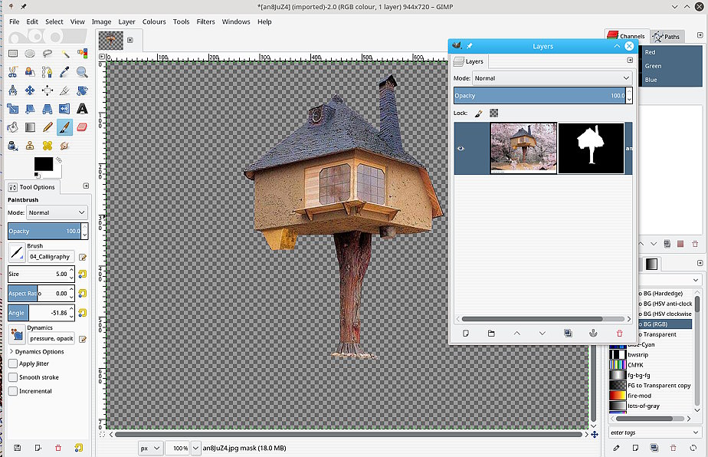The width and height of the screenshot is (708, 457).
Task: Enable the Smooth stroke checkbox
Action: pos(13,377)
